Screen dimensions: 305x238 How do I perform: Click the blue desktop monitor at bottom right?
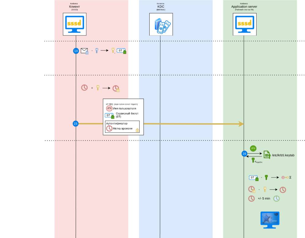[x=270, y=220]
